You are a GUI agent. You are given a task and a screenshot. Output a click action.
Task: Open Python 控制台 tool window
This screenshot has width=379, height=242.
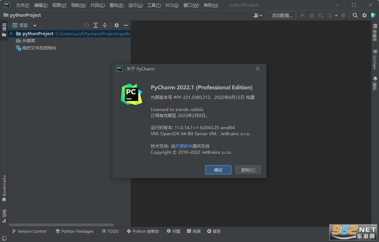click(x=143, y=231)
